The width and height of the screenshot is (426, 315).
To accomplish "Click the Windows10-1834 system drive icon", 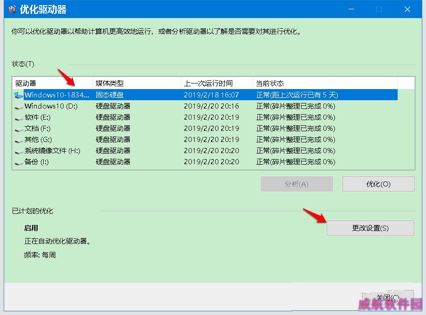I will [19, 95].
